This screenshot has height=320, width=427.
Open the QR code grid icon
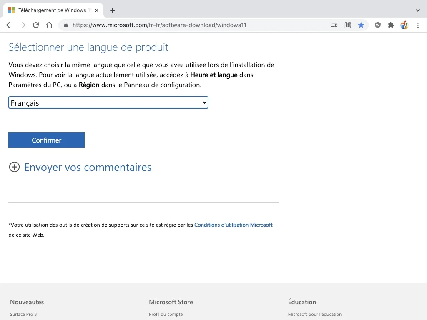click(348, 25)
